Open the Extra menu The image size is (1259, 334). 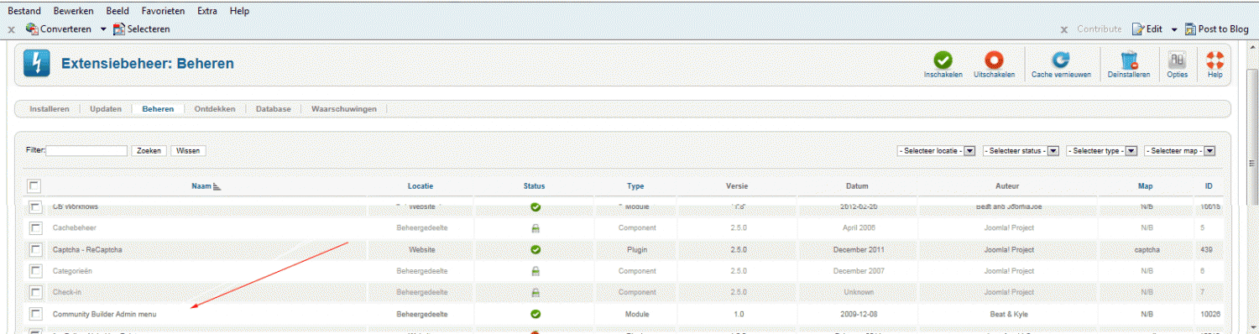point(207,11)
